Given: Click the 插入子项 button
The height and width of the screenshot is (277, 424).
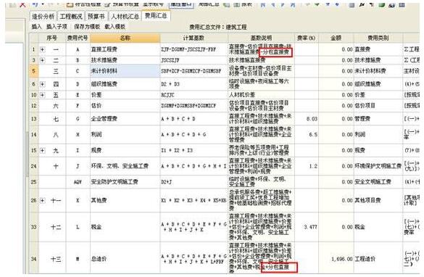Looking at the screenshot, I should pos(57,27).
